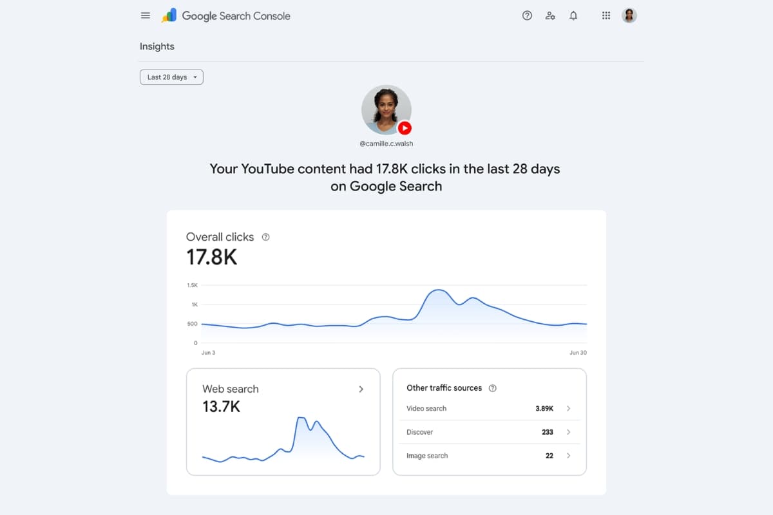Show Overall clicks help tooltip
The height and width of the screenshot is (515, 773).
(x=266, y=237)
